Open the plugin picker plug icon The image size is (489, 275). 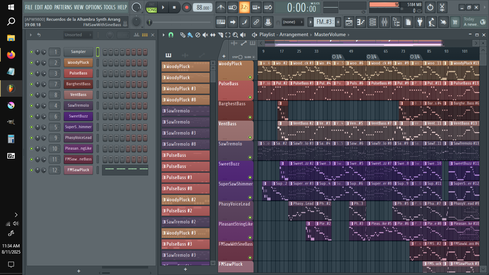coord(420,22)
